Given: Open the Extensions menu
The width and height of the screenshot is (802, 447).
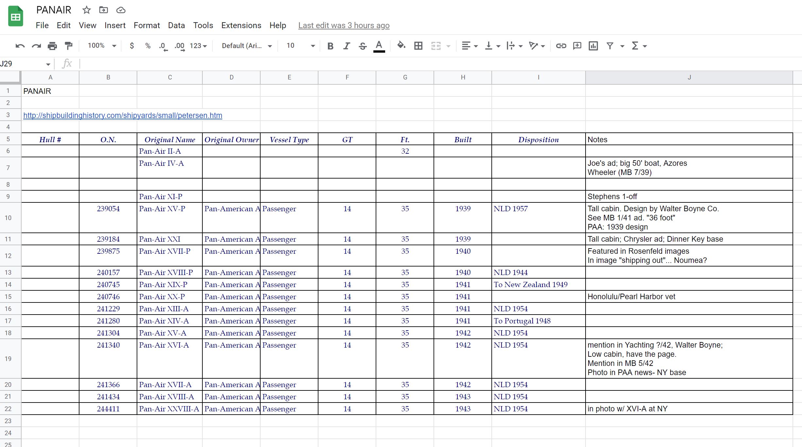Looking at the screenshot, I should (241, 26).
